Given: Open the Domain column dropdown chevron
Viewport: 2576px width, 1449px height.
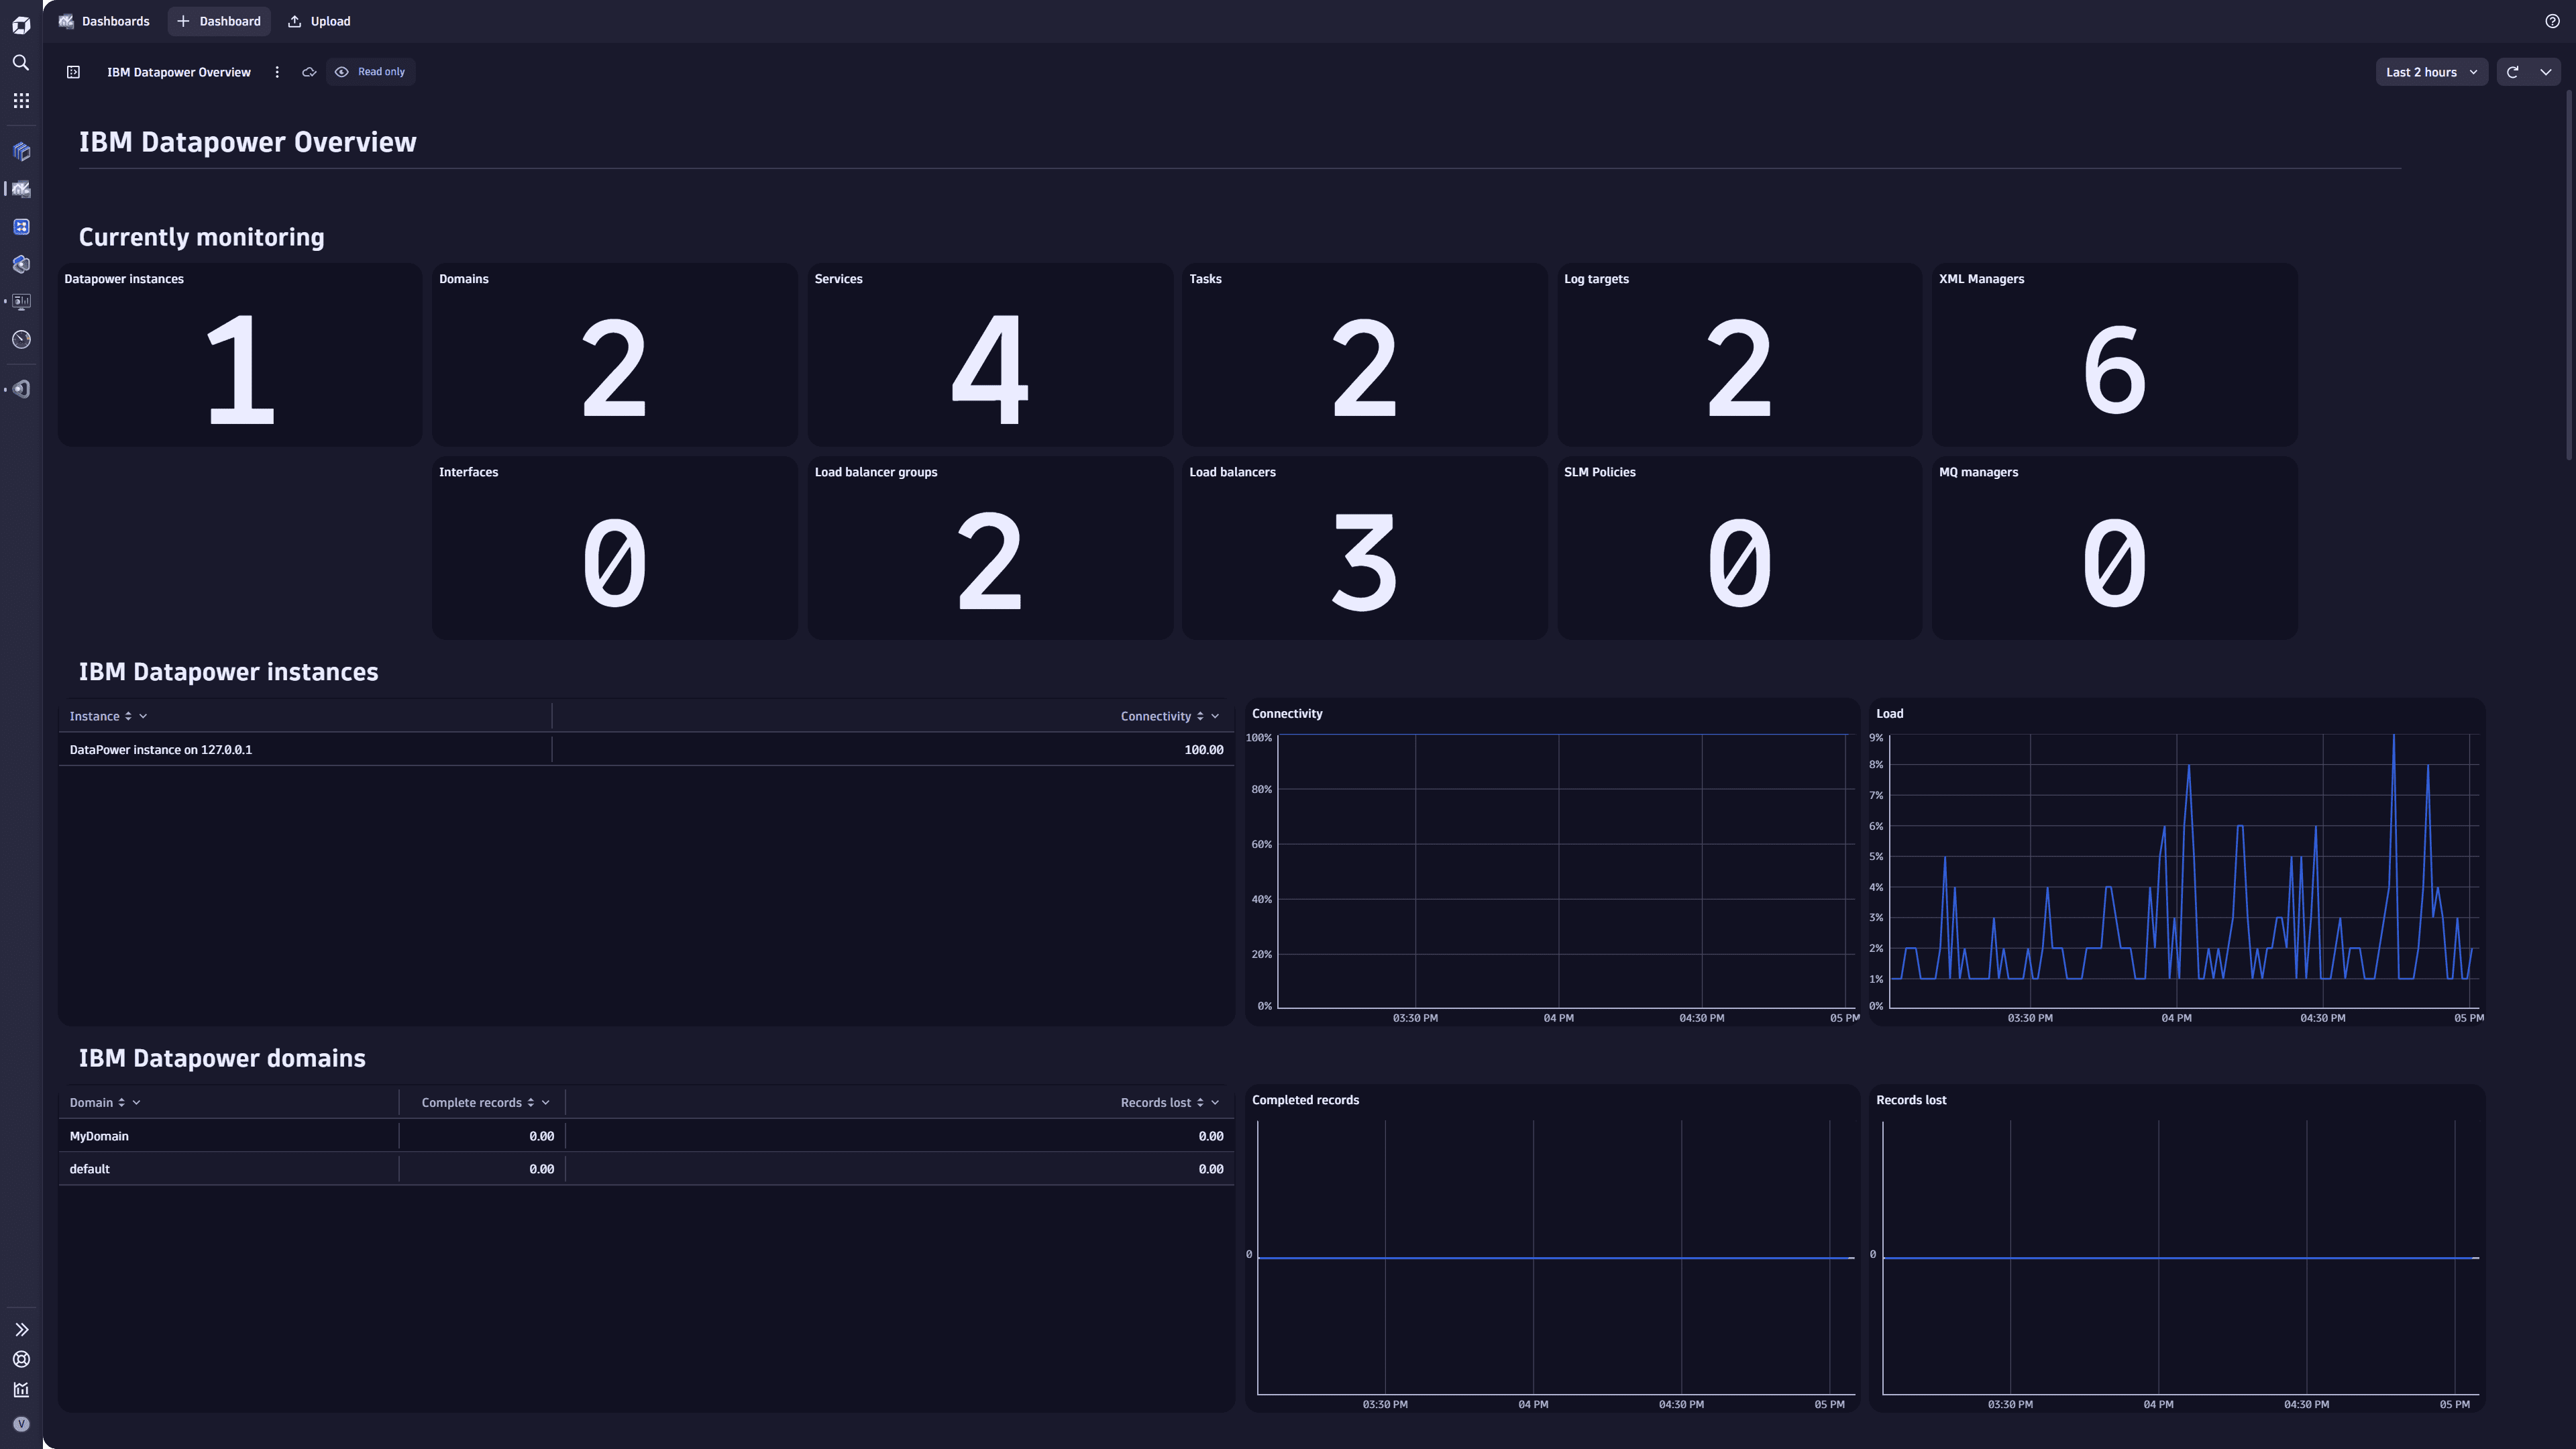Looking at the screenshot, I should (137, 1103).
